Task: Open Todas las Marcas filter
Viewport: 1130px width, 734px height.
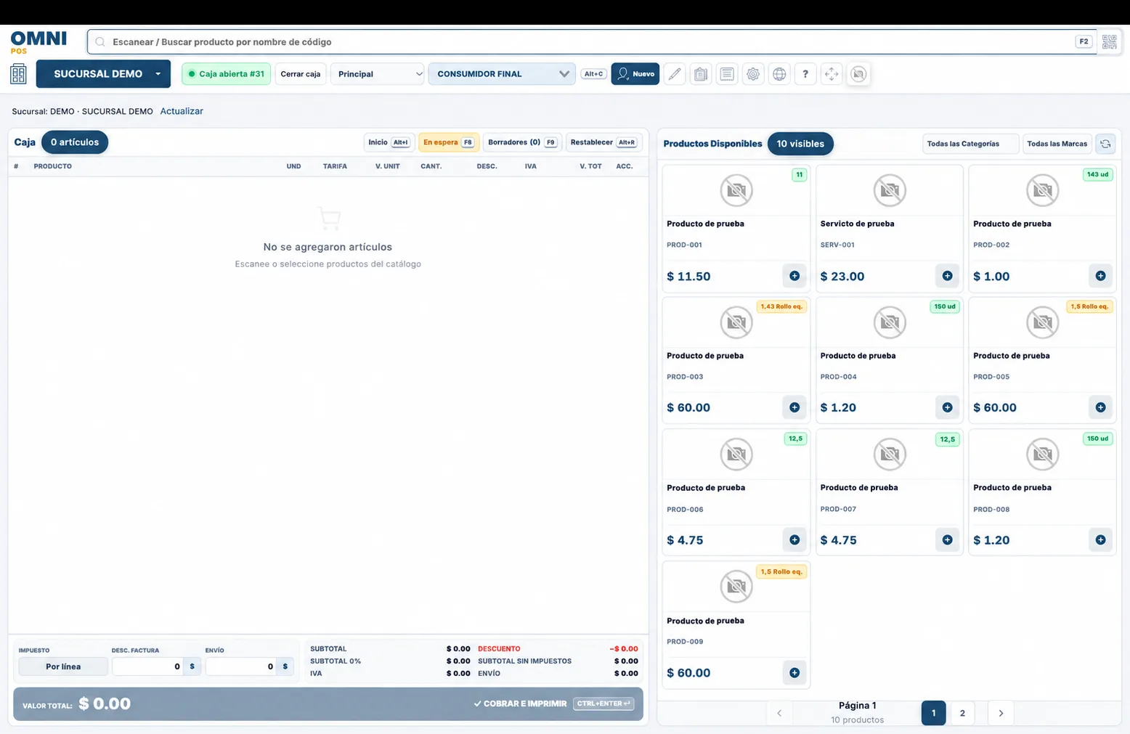Action: [1057, 144]
